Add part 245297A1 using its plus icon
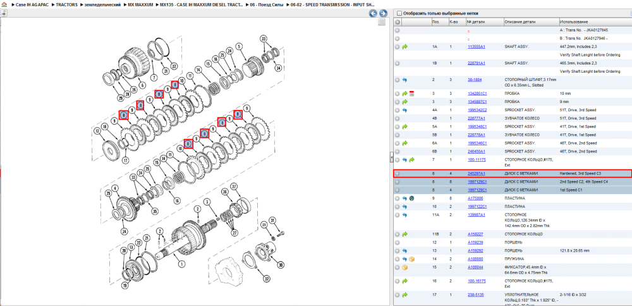 coord(397,173)
